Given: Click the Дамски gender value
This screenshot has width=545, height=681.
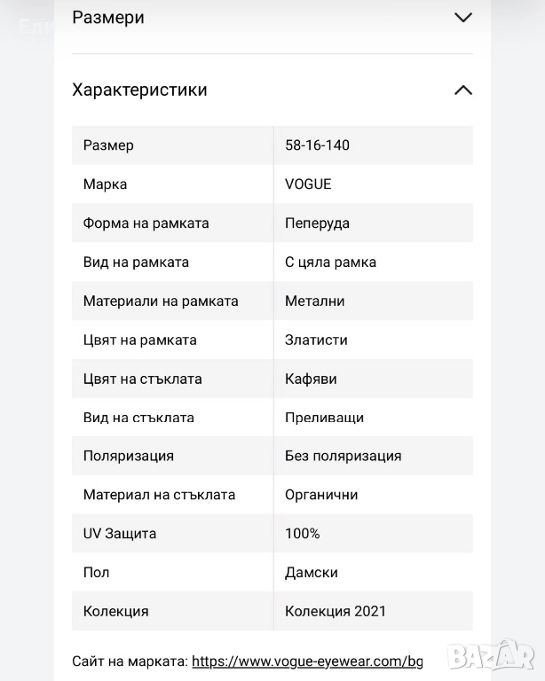Looking at the screenshot, I should (x=311, y=573).
